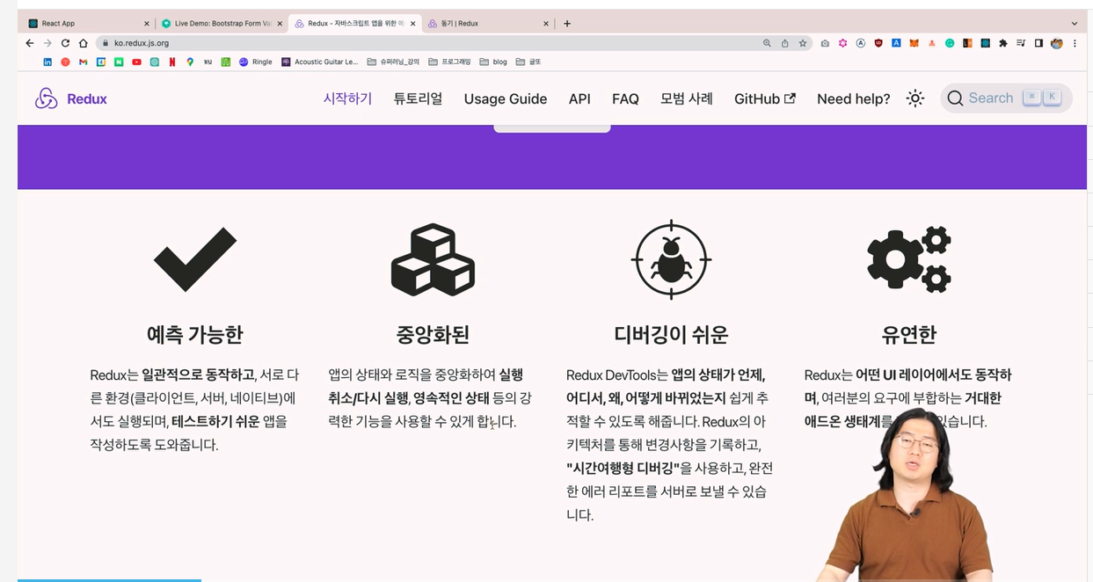Click the site Search box
This screenshot has height=582, width=1093.
[x=1006, y=98]
